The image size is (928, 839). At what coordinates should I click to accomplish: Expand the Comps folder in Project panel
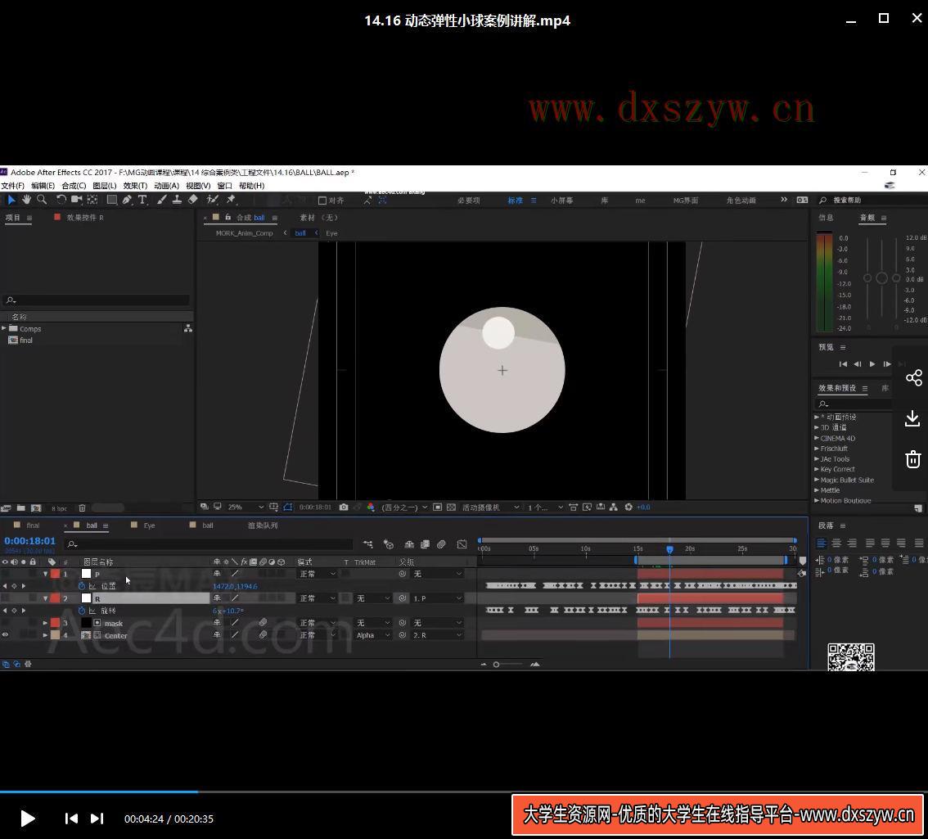pyautogui.click(x=4, y=328)
